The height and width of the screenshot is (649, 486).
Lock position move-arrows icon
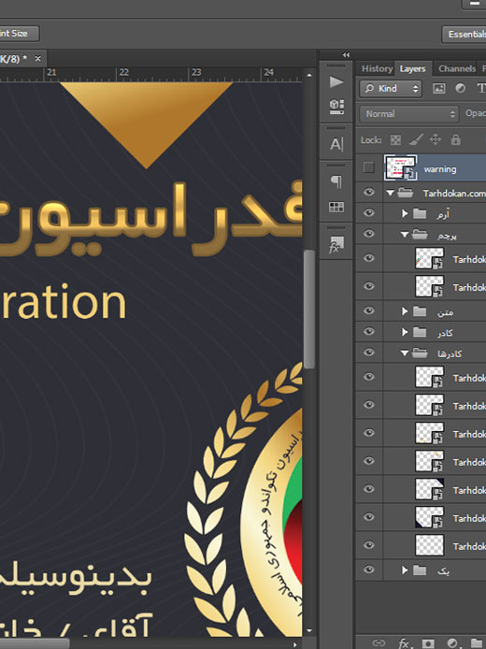click(436, 139)
